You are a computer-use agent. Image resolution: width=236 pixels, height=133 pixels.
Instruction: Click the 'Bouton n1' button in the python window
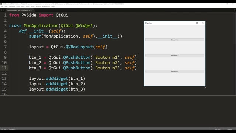(174, 40)
